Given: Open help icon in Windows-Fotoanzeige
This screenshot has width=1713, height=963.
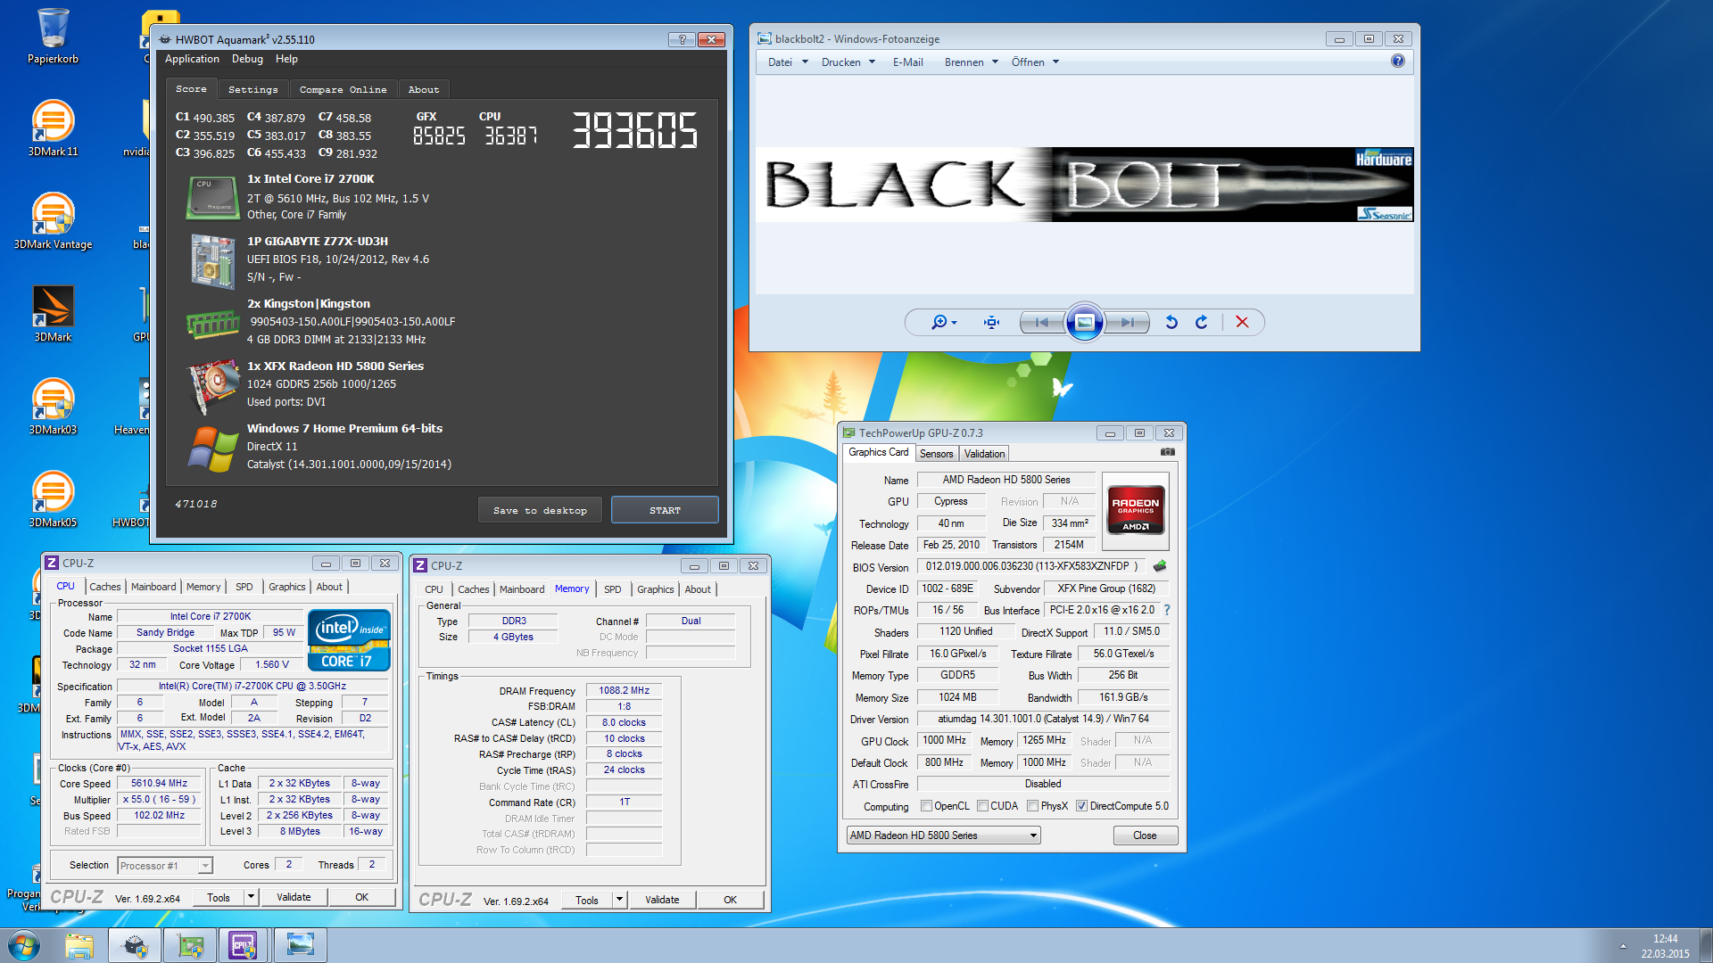Looking at the screenshot, I should pyautogui.click(x=1397, y=61).
